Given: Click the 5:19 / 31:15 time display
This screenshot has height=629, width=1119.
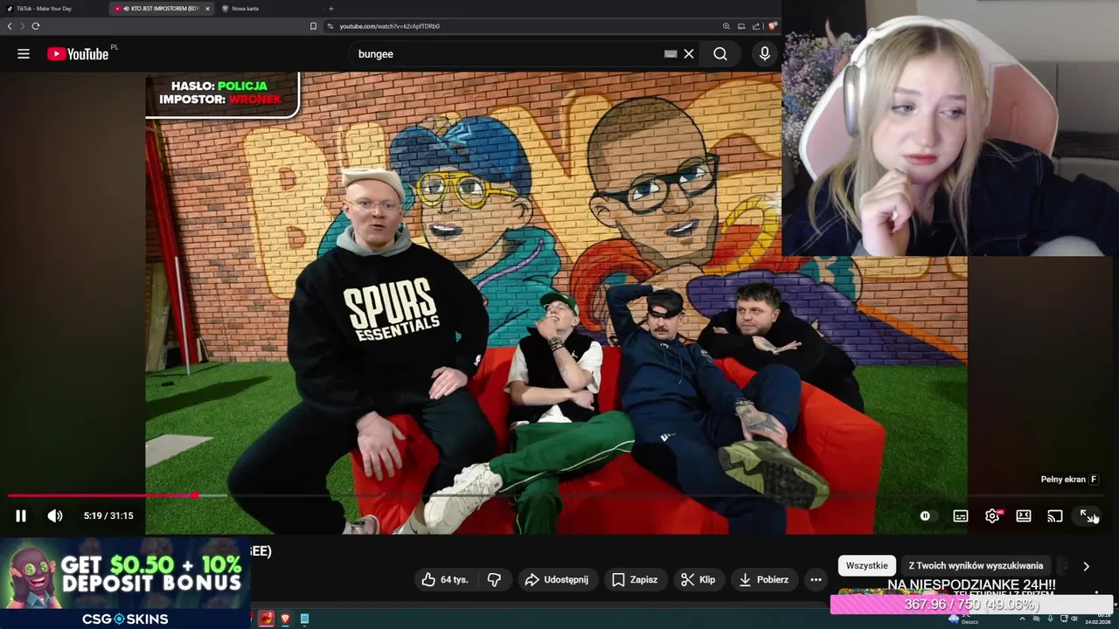Looking at the screenshot, I should [x=108, y=515].
